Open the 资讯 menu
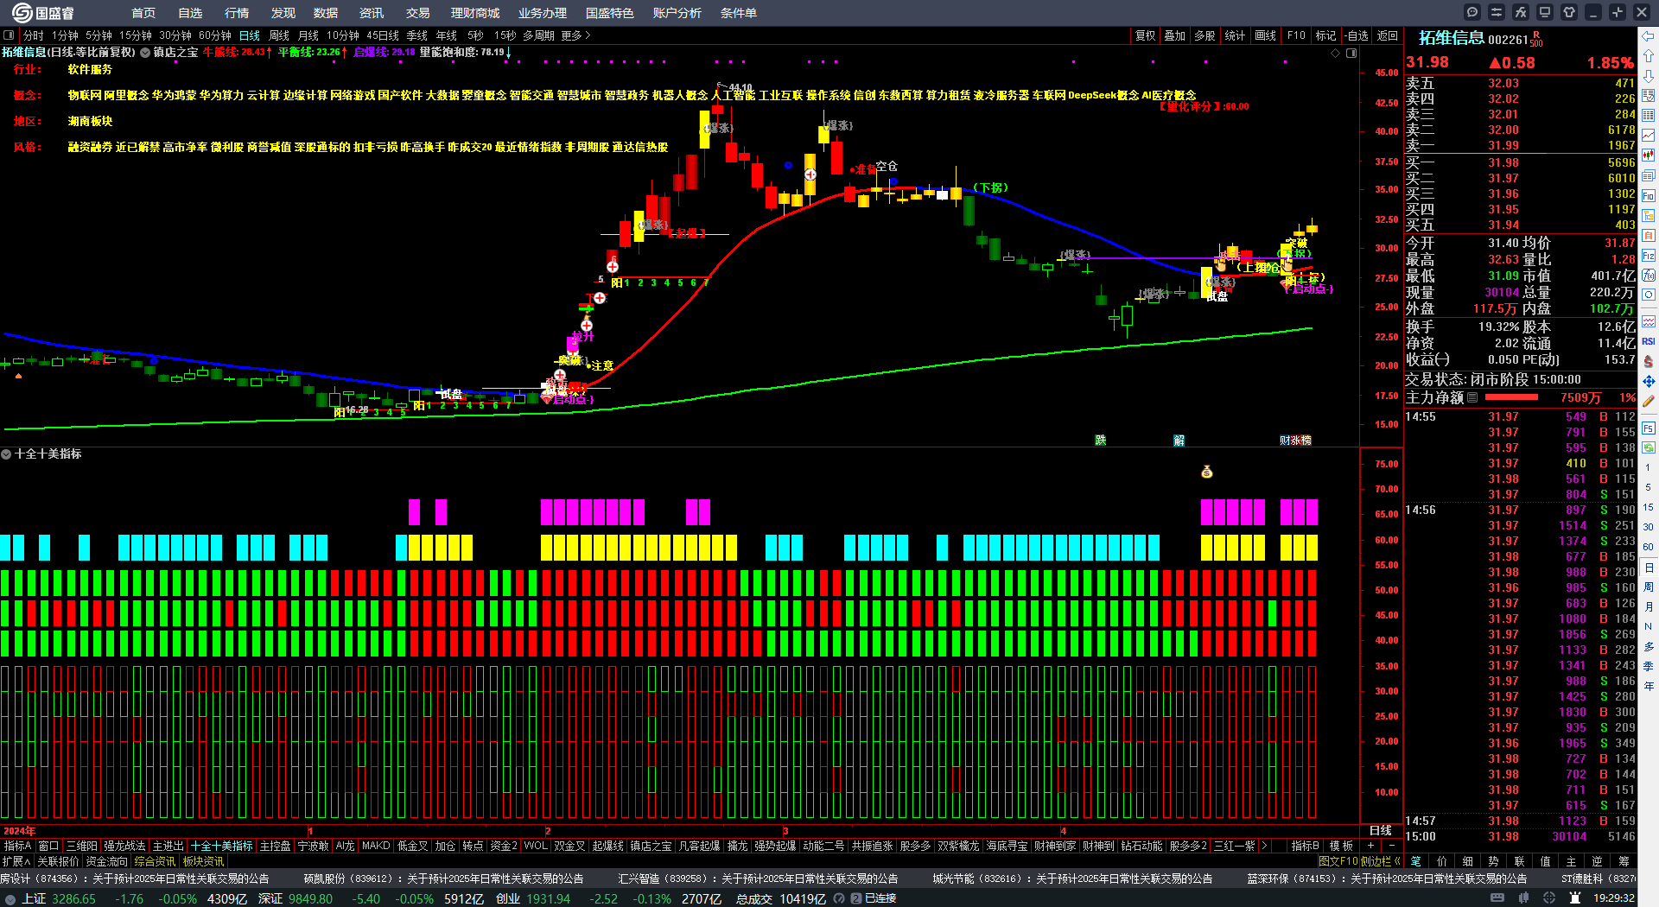The height and width of the screenshot is (907, 1659). pos(372,13)
